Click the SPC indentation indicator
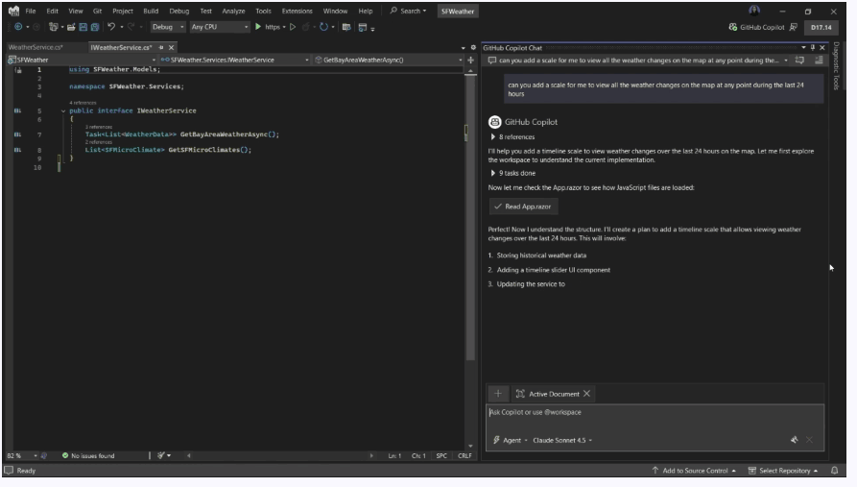Screen dimensions: 857x487 point(441,455)
